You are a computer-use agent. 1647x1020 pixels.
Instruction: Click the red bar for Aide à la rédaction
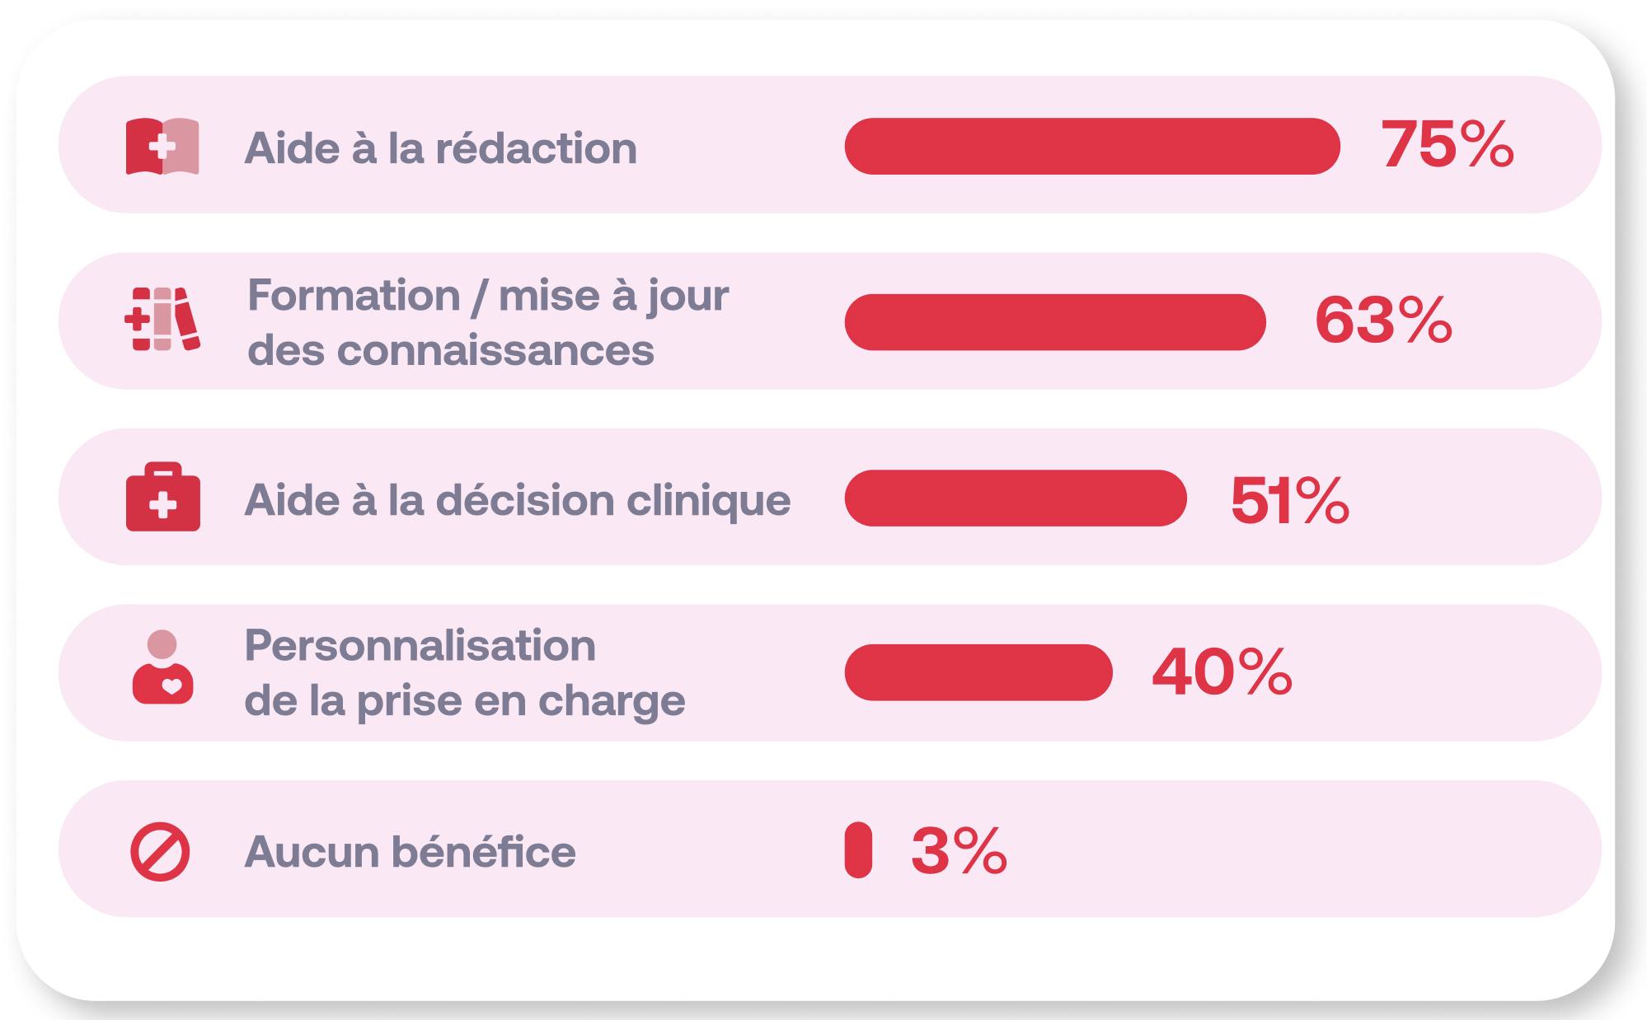1091,147
